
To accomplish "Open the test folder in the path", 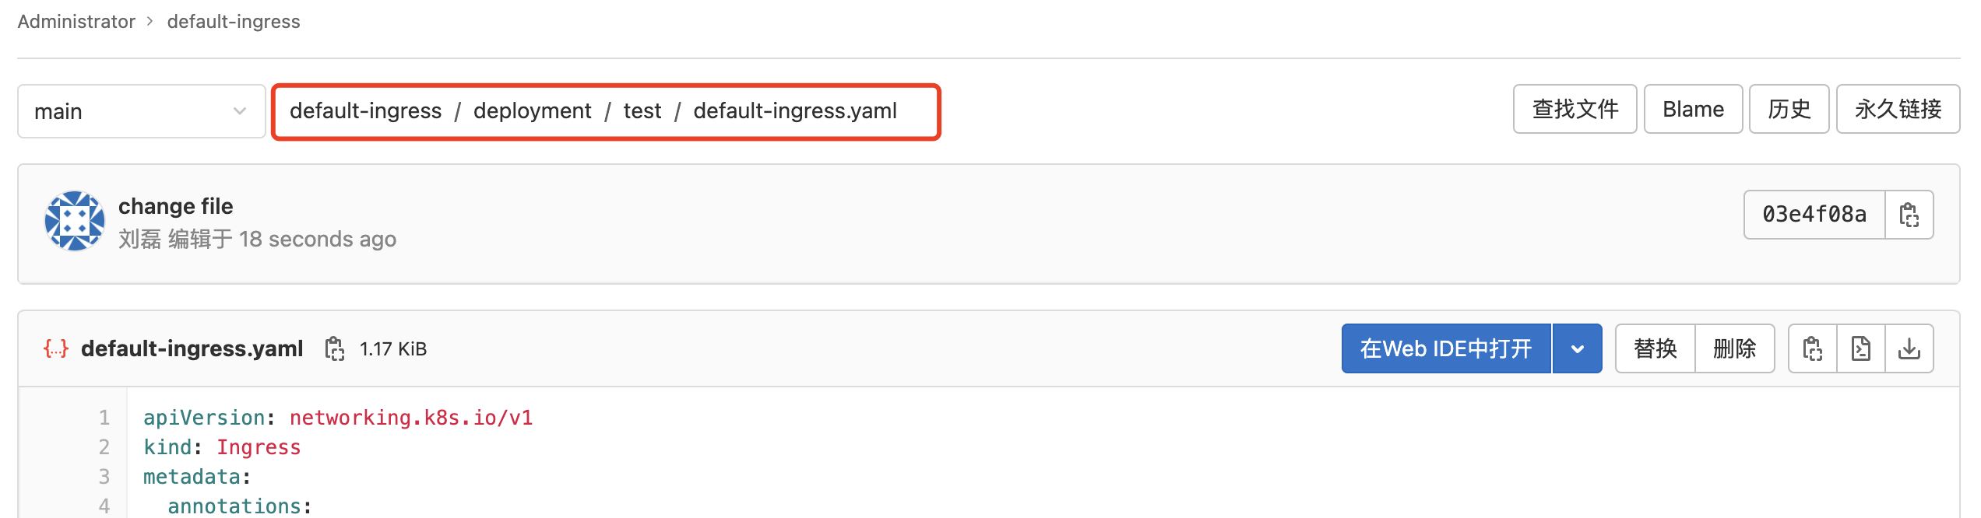I will (642, 111).
